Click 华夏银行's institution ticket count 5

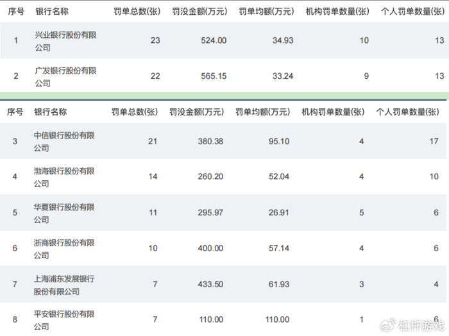pos(362,213)
